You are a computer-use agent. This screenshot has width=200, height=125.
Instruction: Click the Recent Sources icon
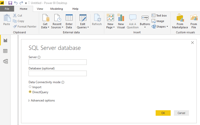57,18
